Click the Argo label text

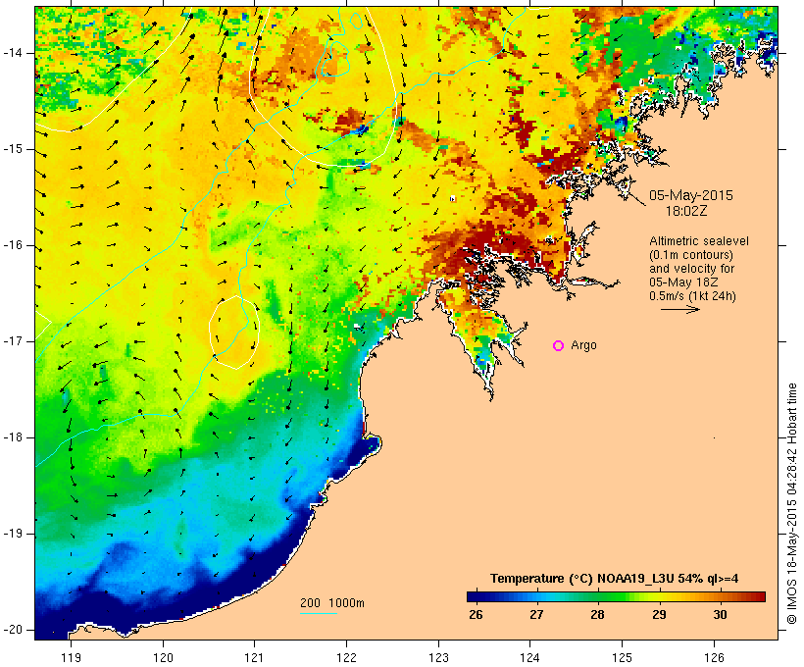point(584,345)
